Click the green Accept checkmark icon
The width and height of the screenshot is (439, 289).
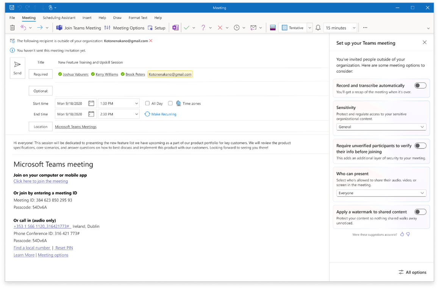[186, 28]
